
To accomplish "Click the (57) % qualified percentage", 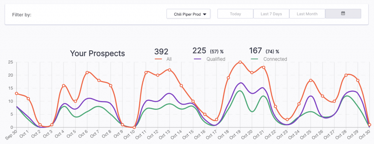I will 217,51.
